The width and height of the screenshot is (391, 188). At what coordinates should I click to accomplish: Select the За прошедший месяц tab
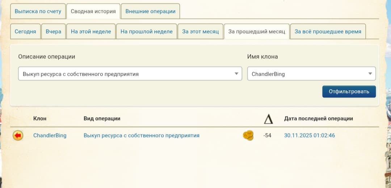[x=257, y=31]
